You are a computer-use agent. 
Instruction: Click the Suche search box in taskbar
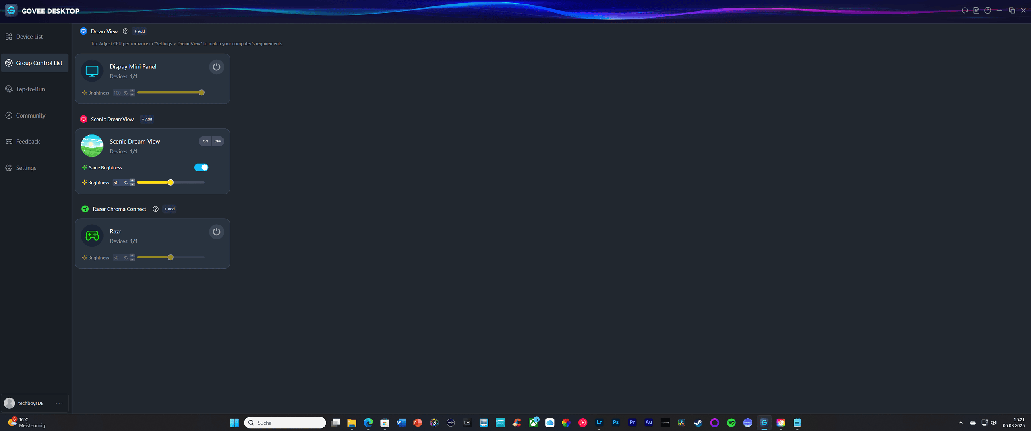click(x=285, y=423)
